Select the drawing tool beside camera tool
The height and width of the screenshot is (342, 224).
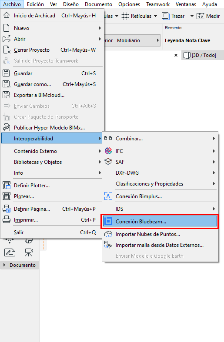pyautogui.click(x=10, y=252)
